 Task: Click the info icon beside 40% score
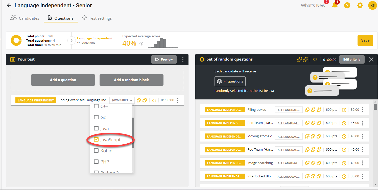pyautogui.click(x=141, y=44)
